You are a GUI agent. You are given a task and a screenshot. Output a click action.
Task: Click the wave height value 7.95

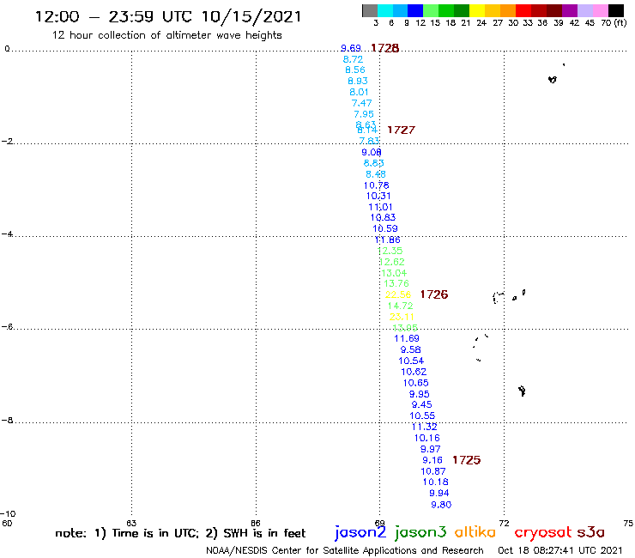coord(364,114)
